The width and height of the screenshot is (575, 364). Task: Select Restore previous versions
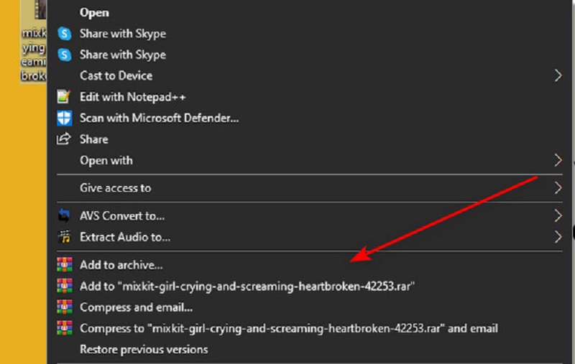[144, 350]
